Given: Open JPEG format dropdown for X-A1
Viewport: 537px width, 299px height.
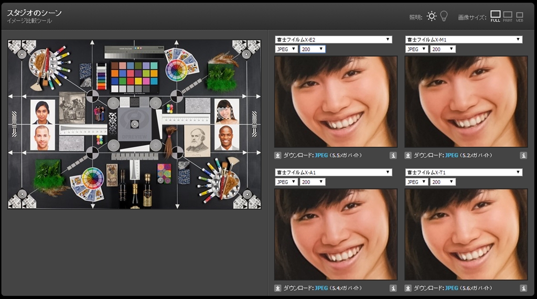Looking at the screenshot, I should (x=286, y=182).
